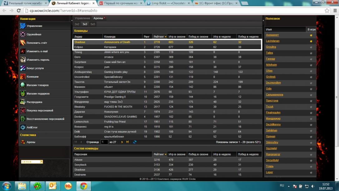Switch to the 5x5 arena tab
The width and height of the screenshot is (339, 191).
point(93,24)
